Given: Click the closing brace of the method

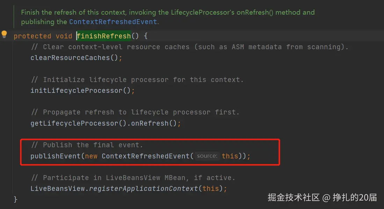Looking at the screenshot, I should pos(15,200).
